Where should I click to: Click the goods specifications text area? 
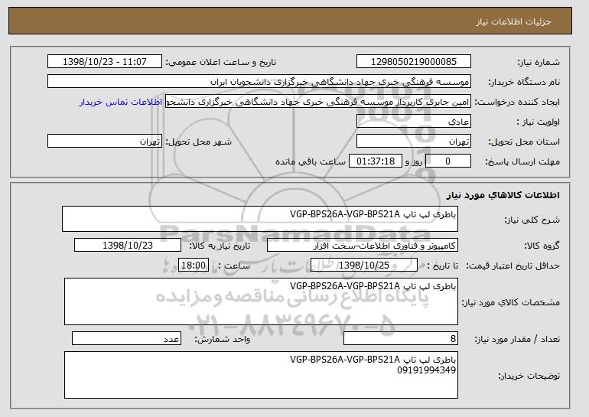click(261, 301)
